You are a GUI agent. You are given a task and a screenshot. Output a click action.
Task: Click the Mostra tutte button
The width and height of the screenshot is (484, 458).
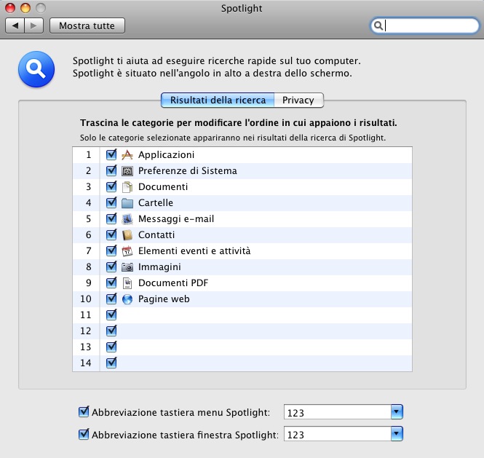coord(87,25)
